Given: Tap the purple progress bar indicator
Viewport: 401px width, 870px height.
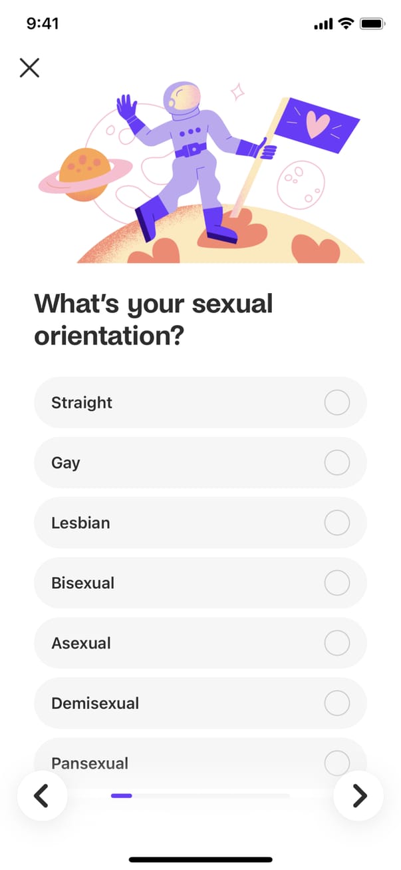Looking at the screenshot, I should (x=122, y=795).
